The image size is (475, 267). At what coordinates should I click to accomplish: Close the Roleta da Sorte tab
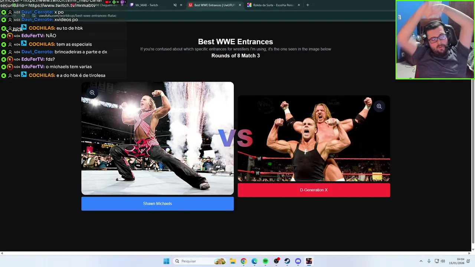(299, 5)
